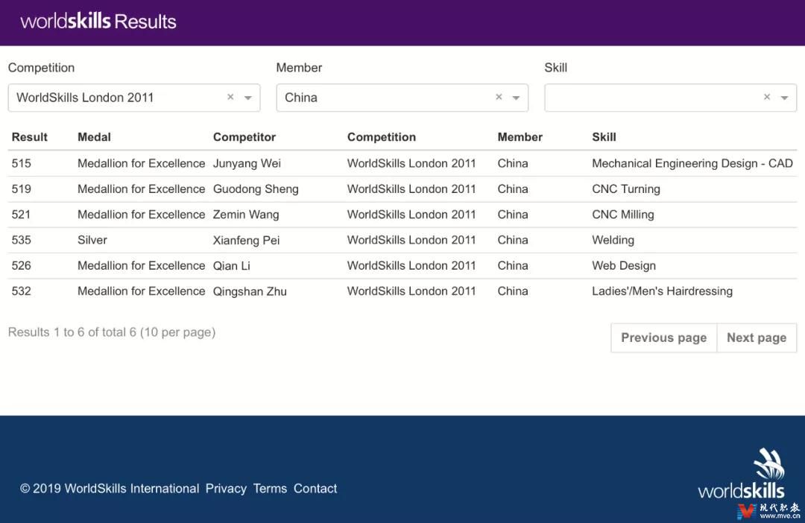Expand the Skill dropdown arrow
This screenshot has height=523, width=805.
coord(784,98)
